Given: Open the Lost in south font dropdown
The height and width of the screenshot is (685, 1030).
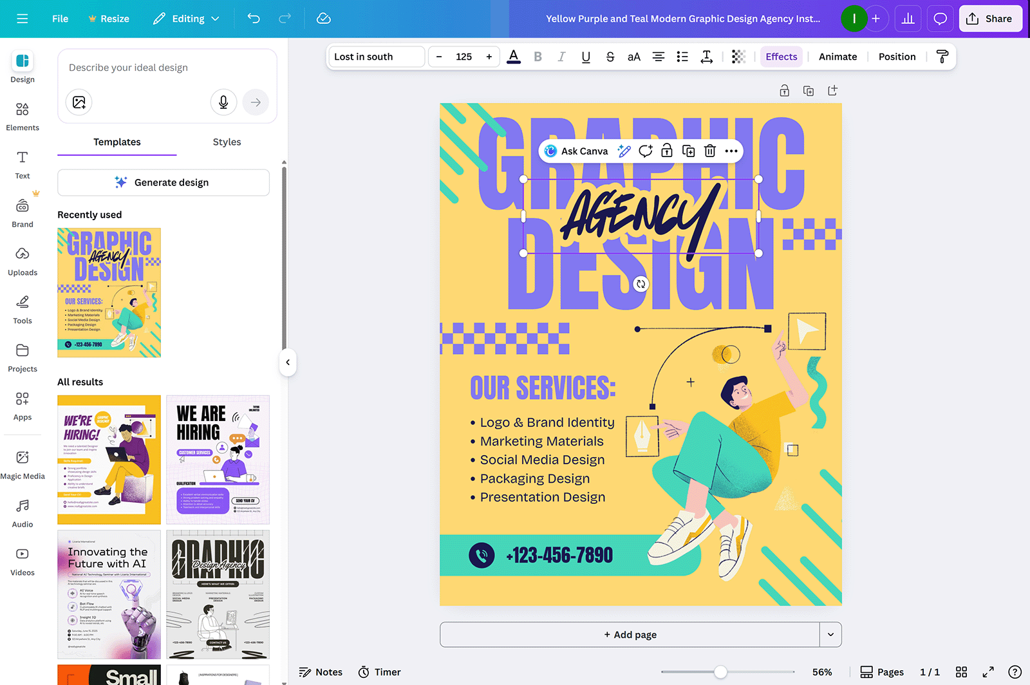Looking at the screenshot, I should tap(376, 57).
